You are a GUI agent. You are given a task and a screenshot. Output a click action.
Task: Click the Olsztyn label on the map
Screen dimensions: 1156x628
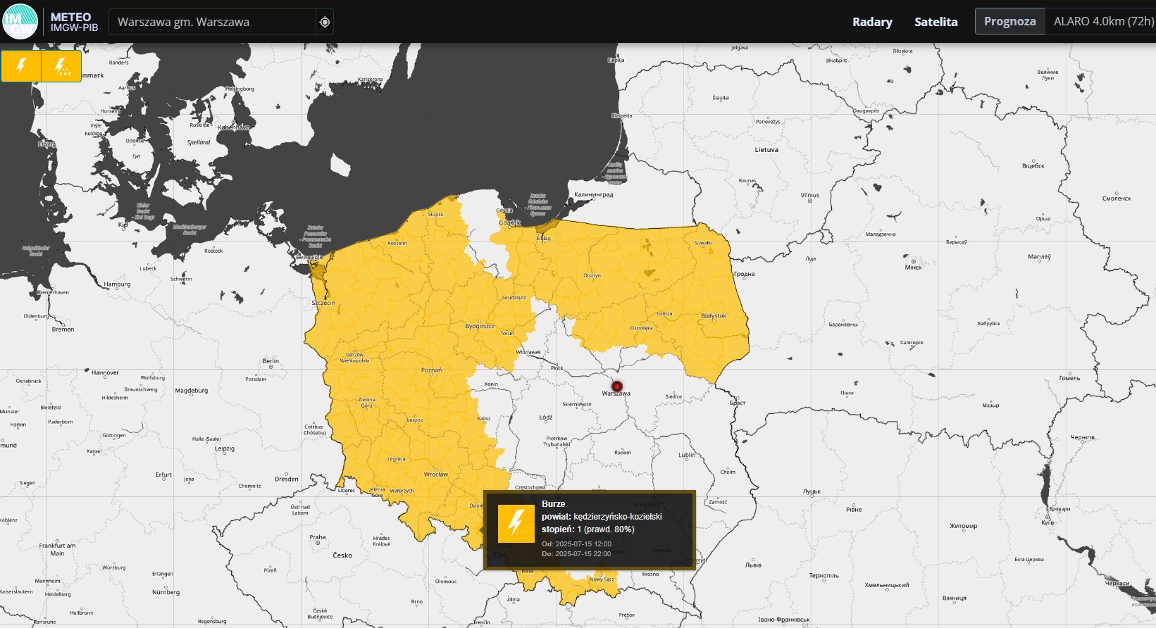click(x=592, y=275)
